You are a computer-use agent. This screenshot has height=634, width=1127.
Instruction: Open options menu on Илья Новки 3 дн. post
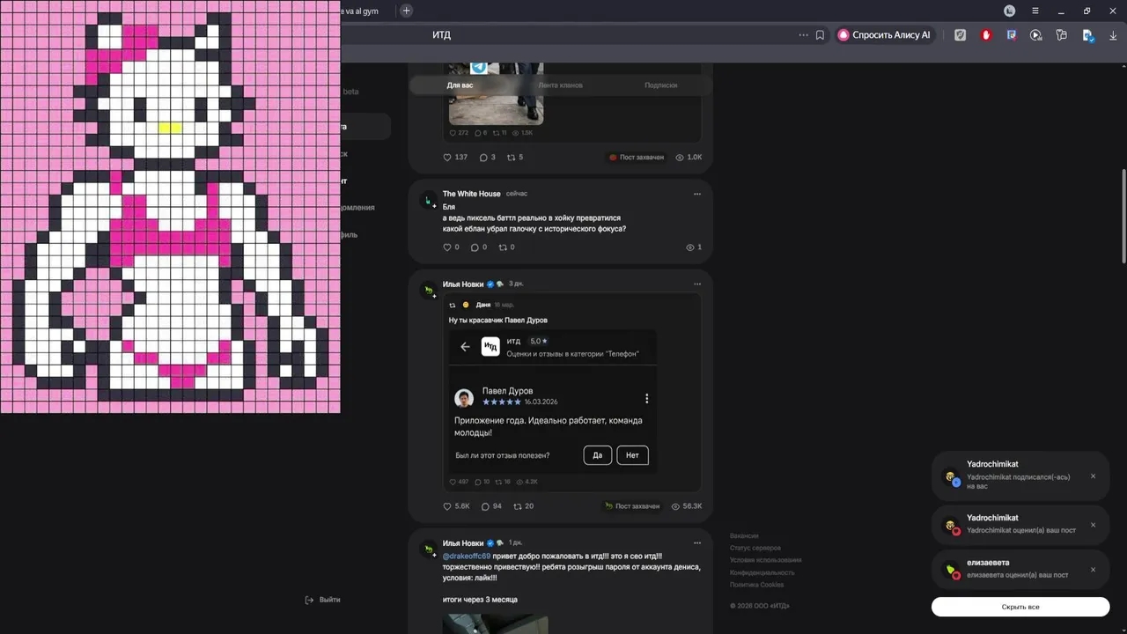[x=697, y=284]
